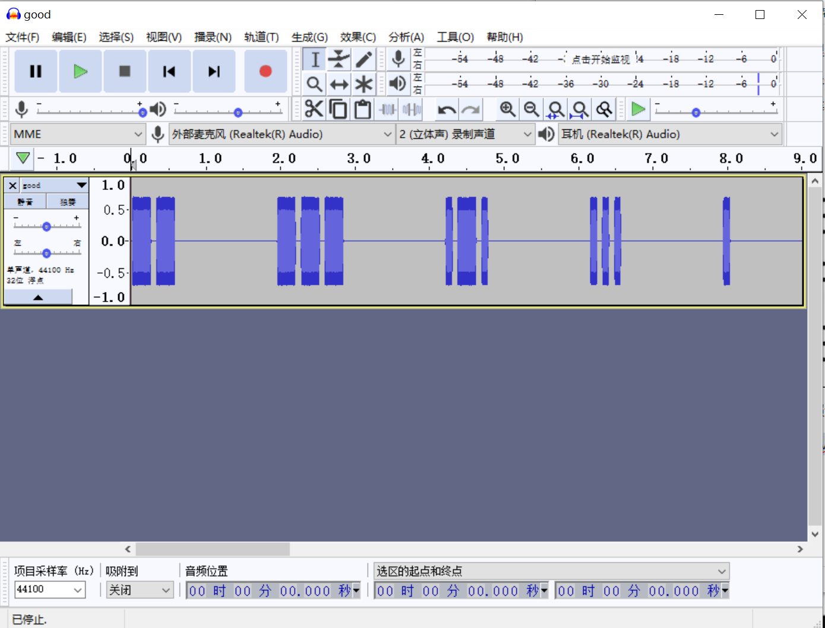Click the Play-at-Speed green arrow
The height and width of the screenshot is (628, 825).
pyautogui.click(x=638, y=109)
